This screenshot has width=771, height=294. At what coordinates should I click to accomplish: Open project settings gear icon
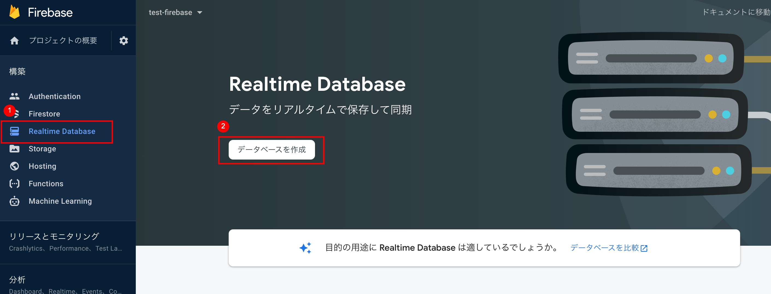pos(123,41)
